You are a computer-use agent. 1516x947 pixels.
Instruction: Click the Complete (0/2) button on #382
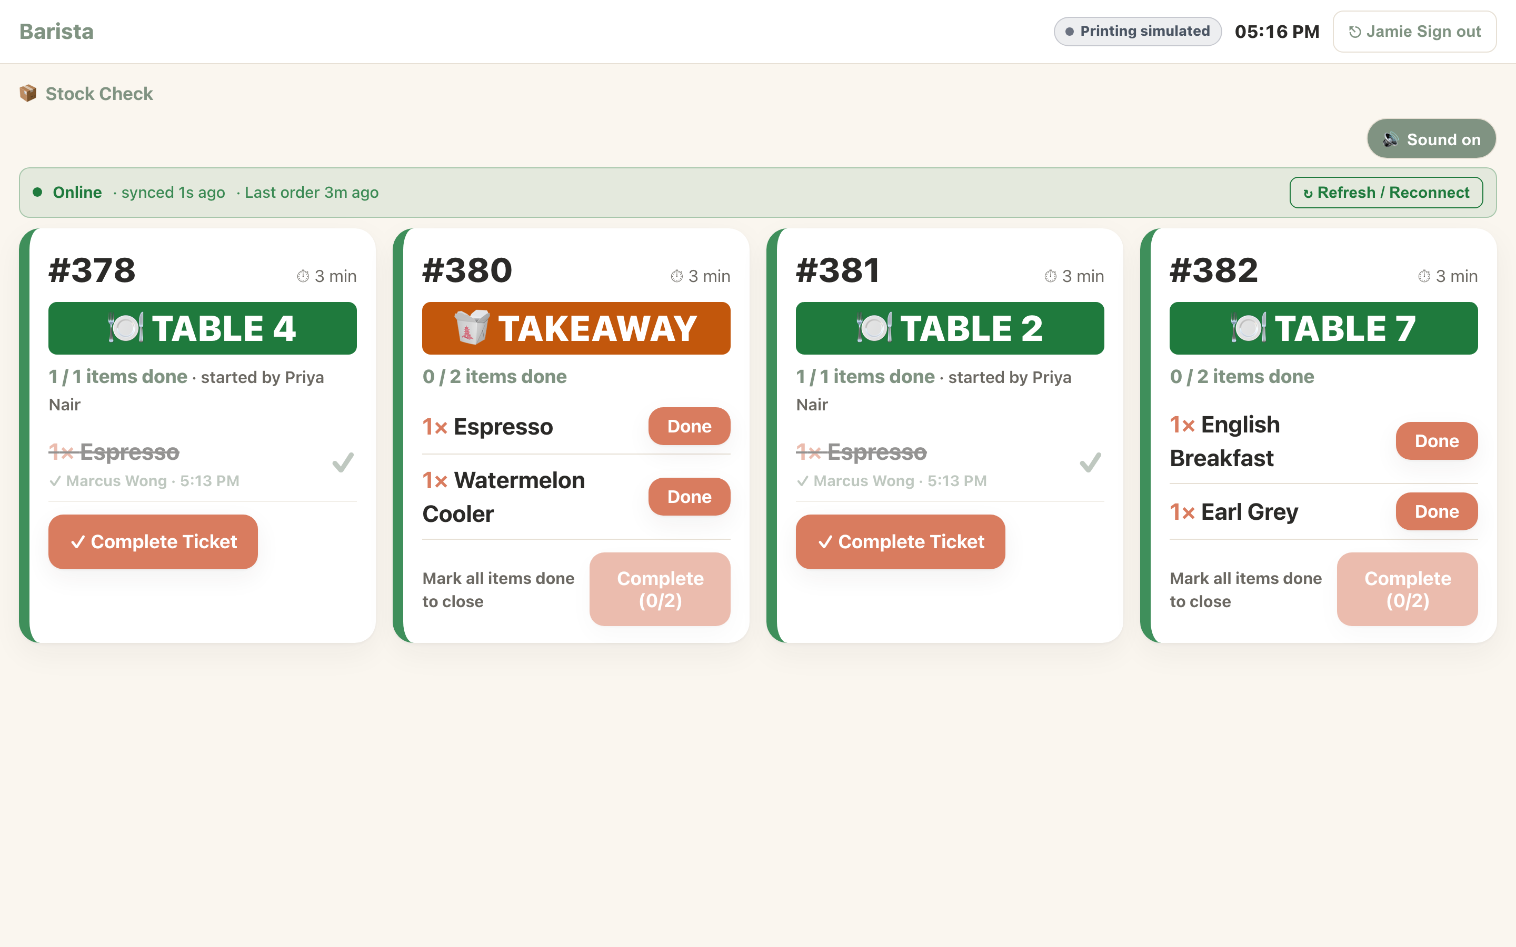click(x=1407, y=589)
